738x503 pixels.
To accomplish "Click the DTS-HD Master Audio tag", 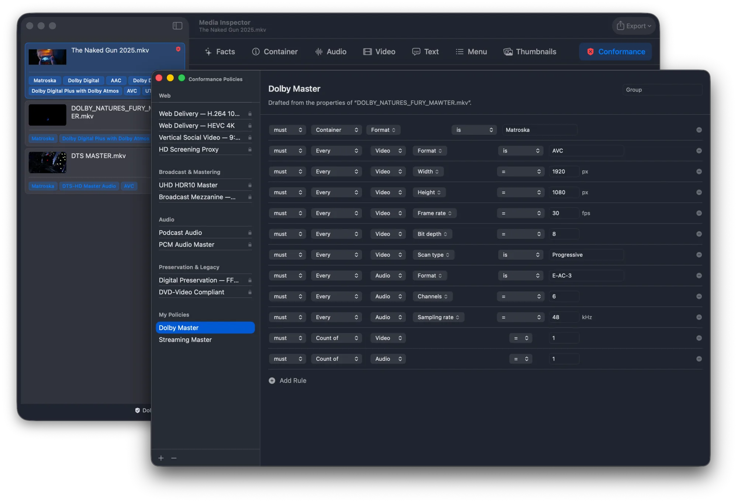I will [x=89, y=186].
